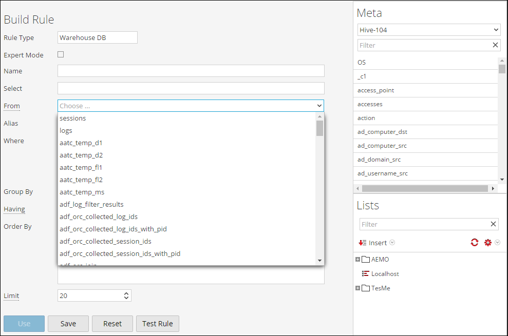
Task: Expand the TesMe folder
Action: point(358,288)
